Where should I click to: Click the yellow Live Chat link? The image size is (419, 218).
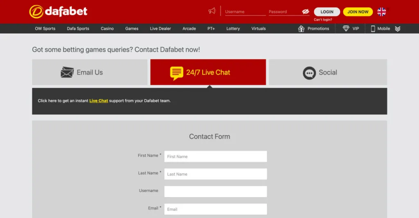click(x=99, y=101)
